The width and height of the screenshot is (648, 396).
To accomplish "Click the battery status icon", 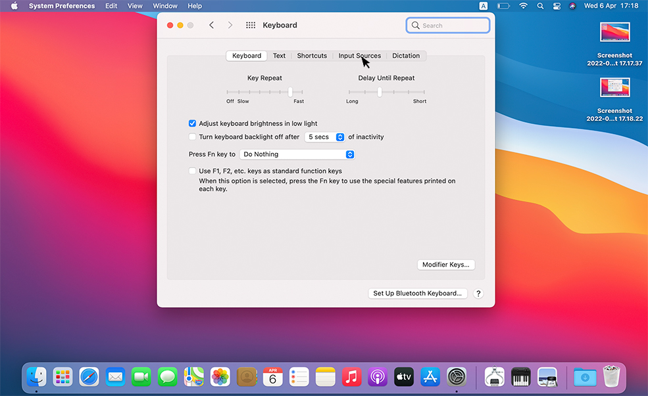I will 503,6.
